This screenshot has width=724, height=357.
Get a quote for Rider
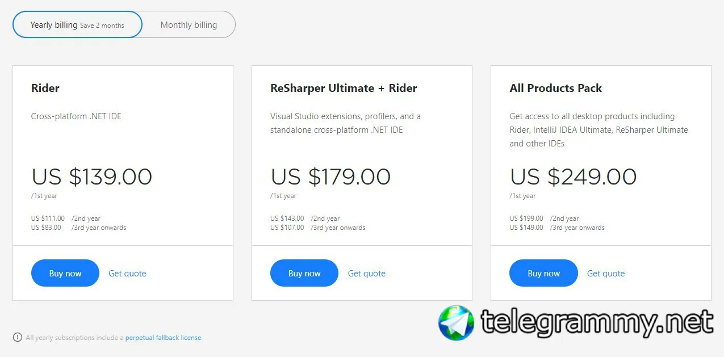click(x=127, y=274)
